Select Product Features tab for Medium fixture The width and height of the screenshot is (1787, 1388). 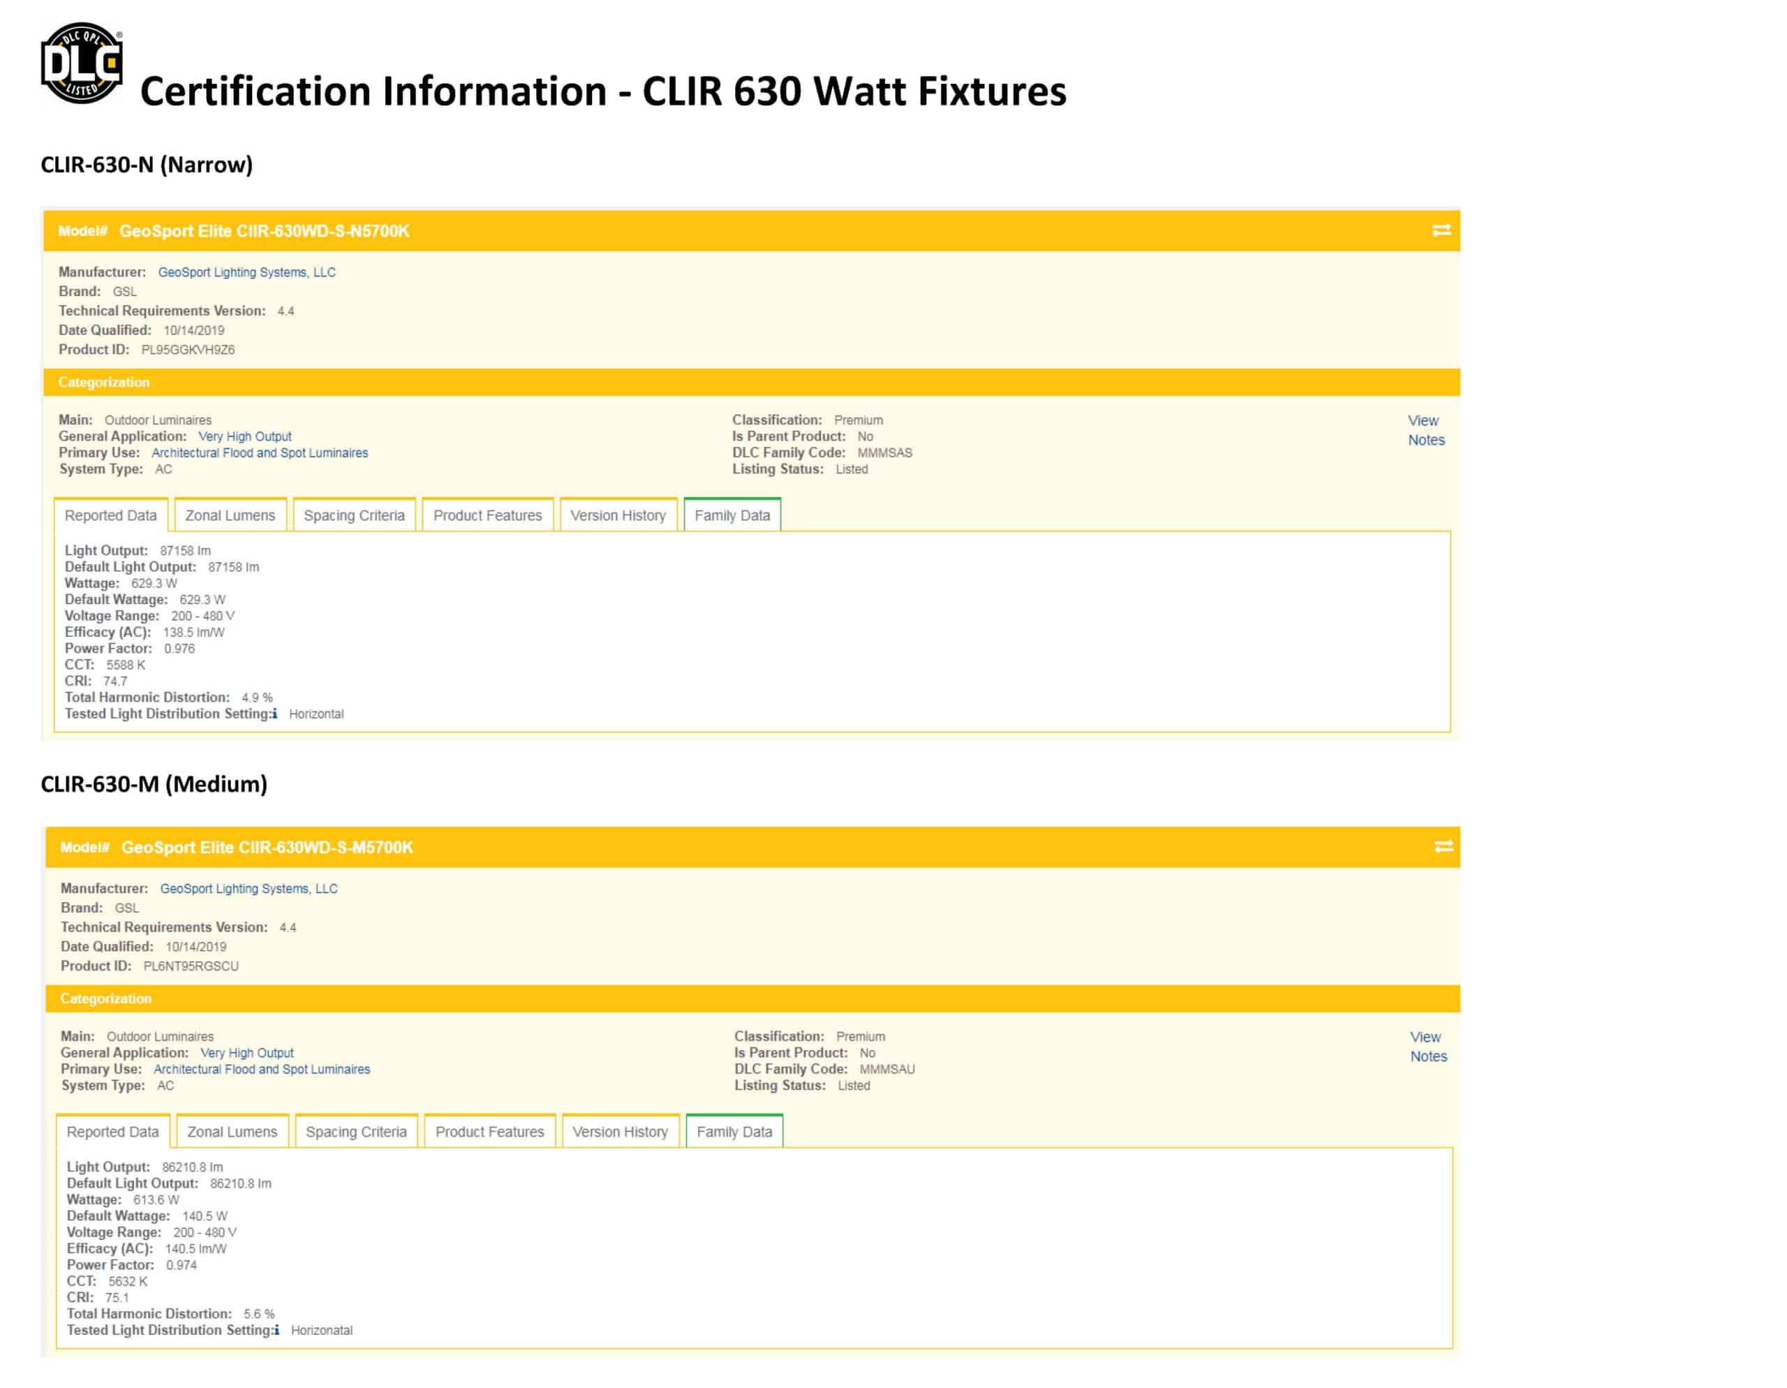[490, 1132]
